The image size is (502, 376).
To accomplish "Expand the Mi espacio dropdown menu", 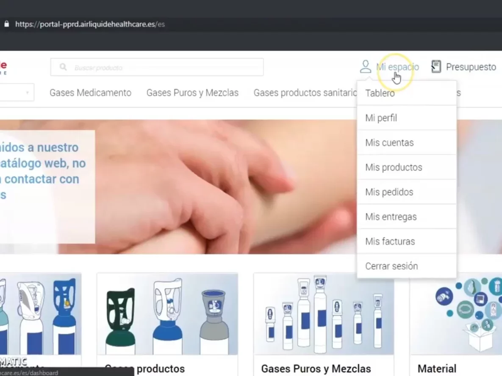I will (x=397, y=67).
